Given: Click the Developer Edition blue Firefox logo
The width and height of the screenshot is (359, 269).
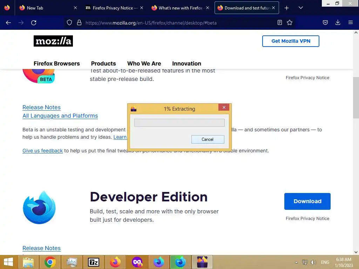Looking at the screenshot, I should click(39, 207).
